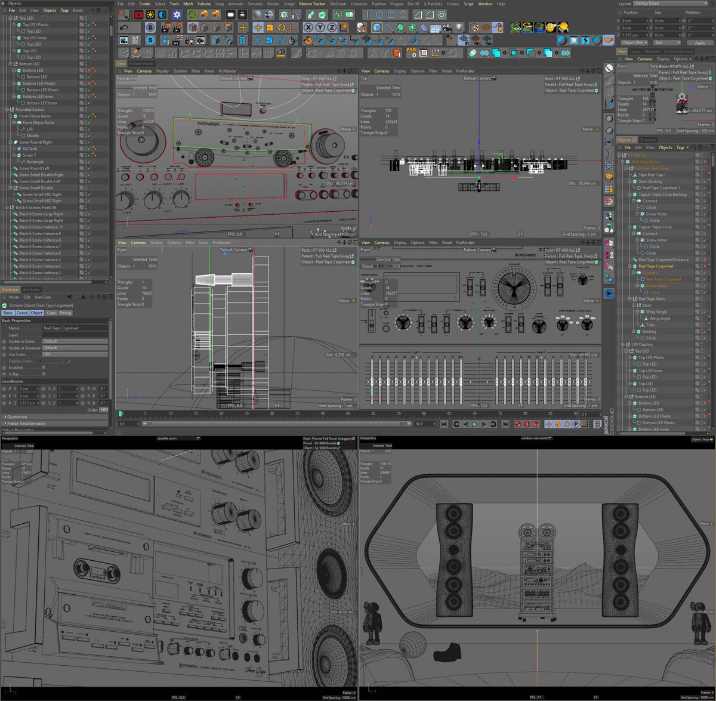This screenshot has width=716, height=701.
Task: Toggle the X axis lock icon
Action: (308, 27)
